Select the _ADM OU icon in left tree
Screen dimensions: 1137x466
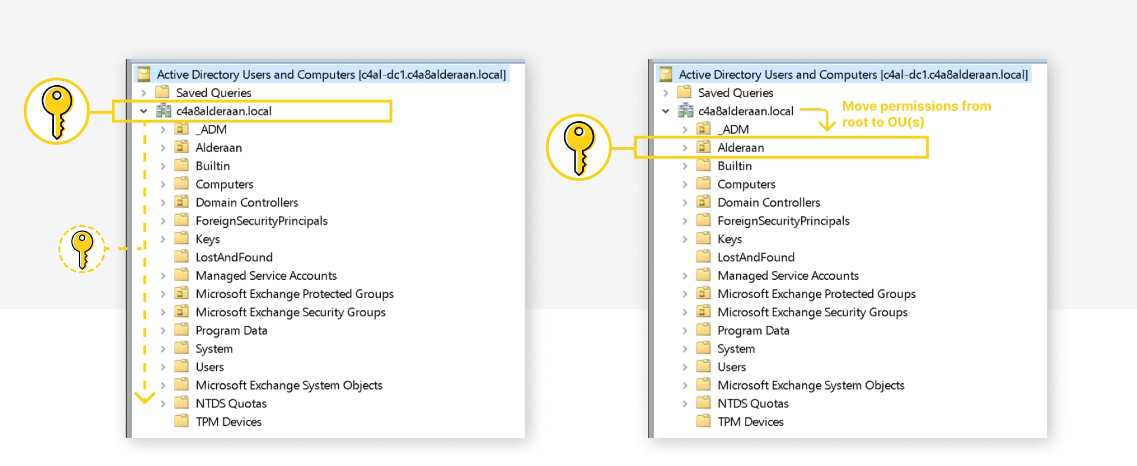point(182,129)
